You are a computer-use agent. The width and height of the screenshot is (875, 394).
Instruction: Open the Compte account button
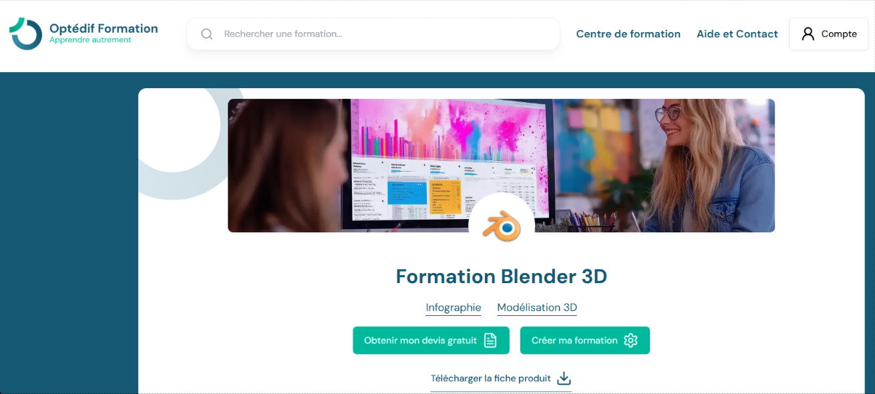point(828,33)
